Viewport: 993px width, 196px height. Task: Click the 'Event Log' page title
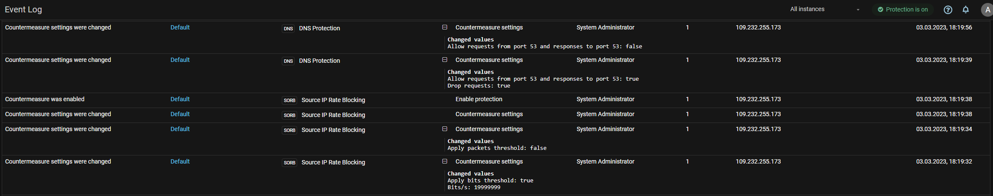[23, 9]
